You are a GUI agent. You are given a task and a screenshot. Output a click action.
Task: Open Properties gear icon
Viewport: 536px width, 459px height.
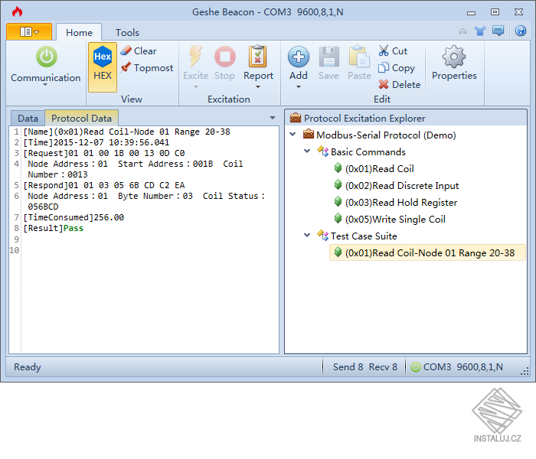coord(454,57)
